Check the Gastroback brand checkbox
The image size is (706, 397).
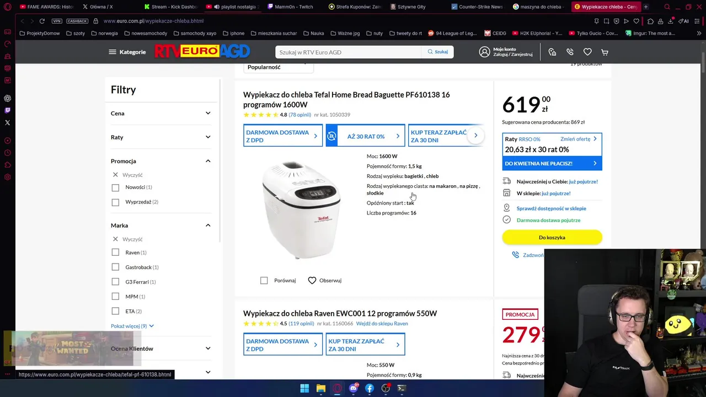pos(115,267)
